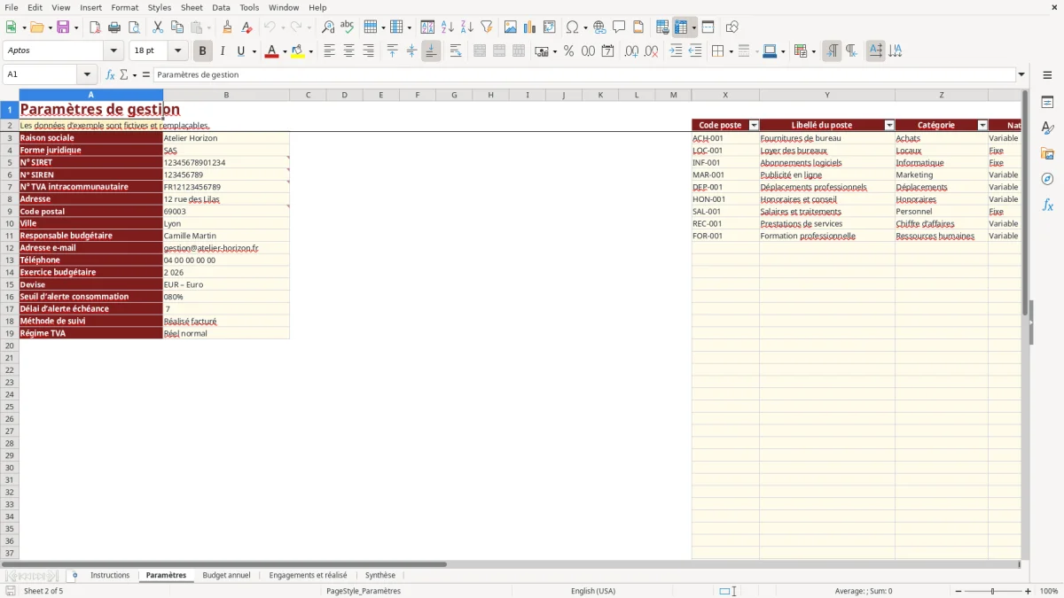This screenshot has width=1064, height=598.
Task: Click the 100% zoom level
Action: coord(1049,591)
